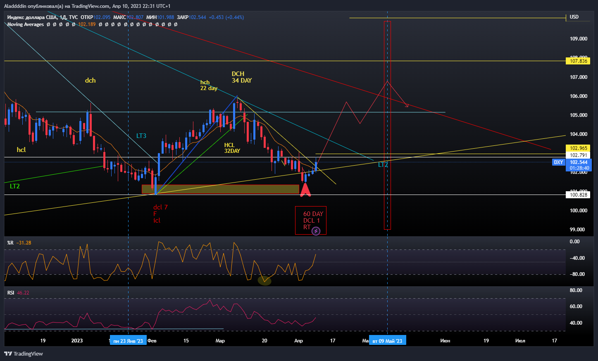Select the 23 Янв '23 date marker
The height and width of the screenshot is (361, 598).
128,341
